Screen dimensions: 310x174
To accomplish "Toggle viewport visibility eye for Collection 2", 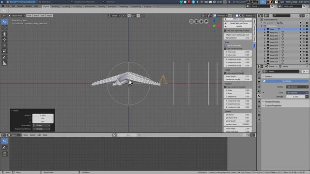I will click(304, 26).
